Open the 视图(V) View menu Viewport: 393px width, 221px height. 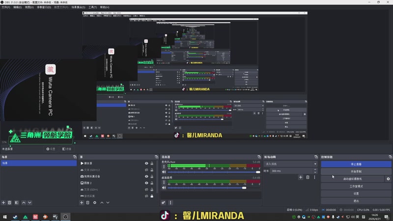[29, 7]
